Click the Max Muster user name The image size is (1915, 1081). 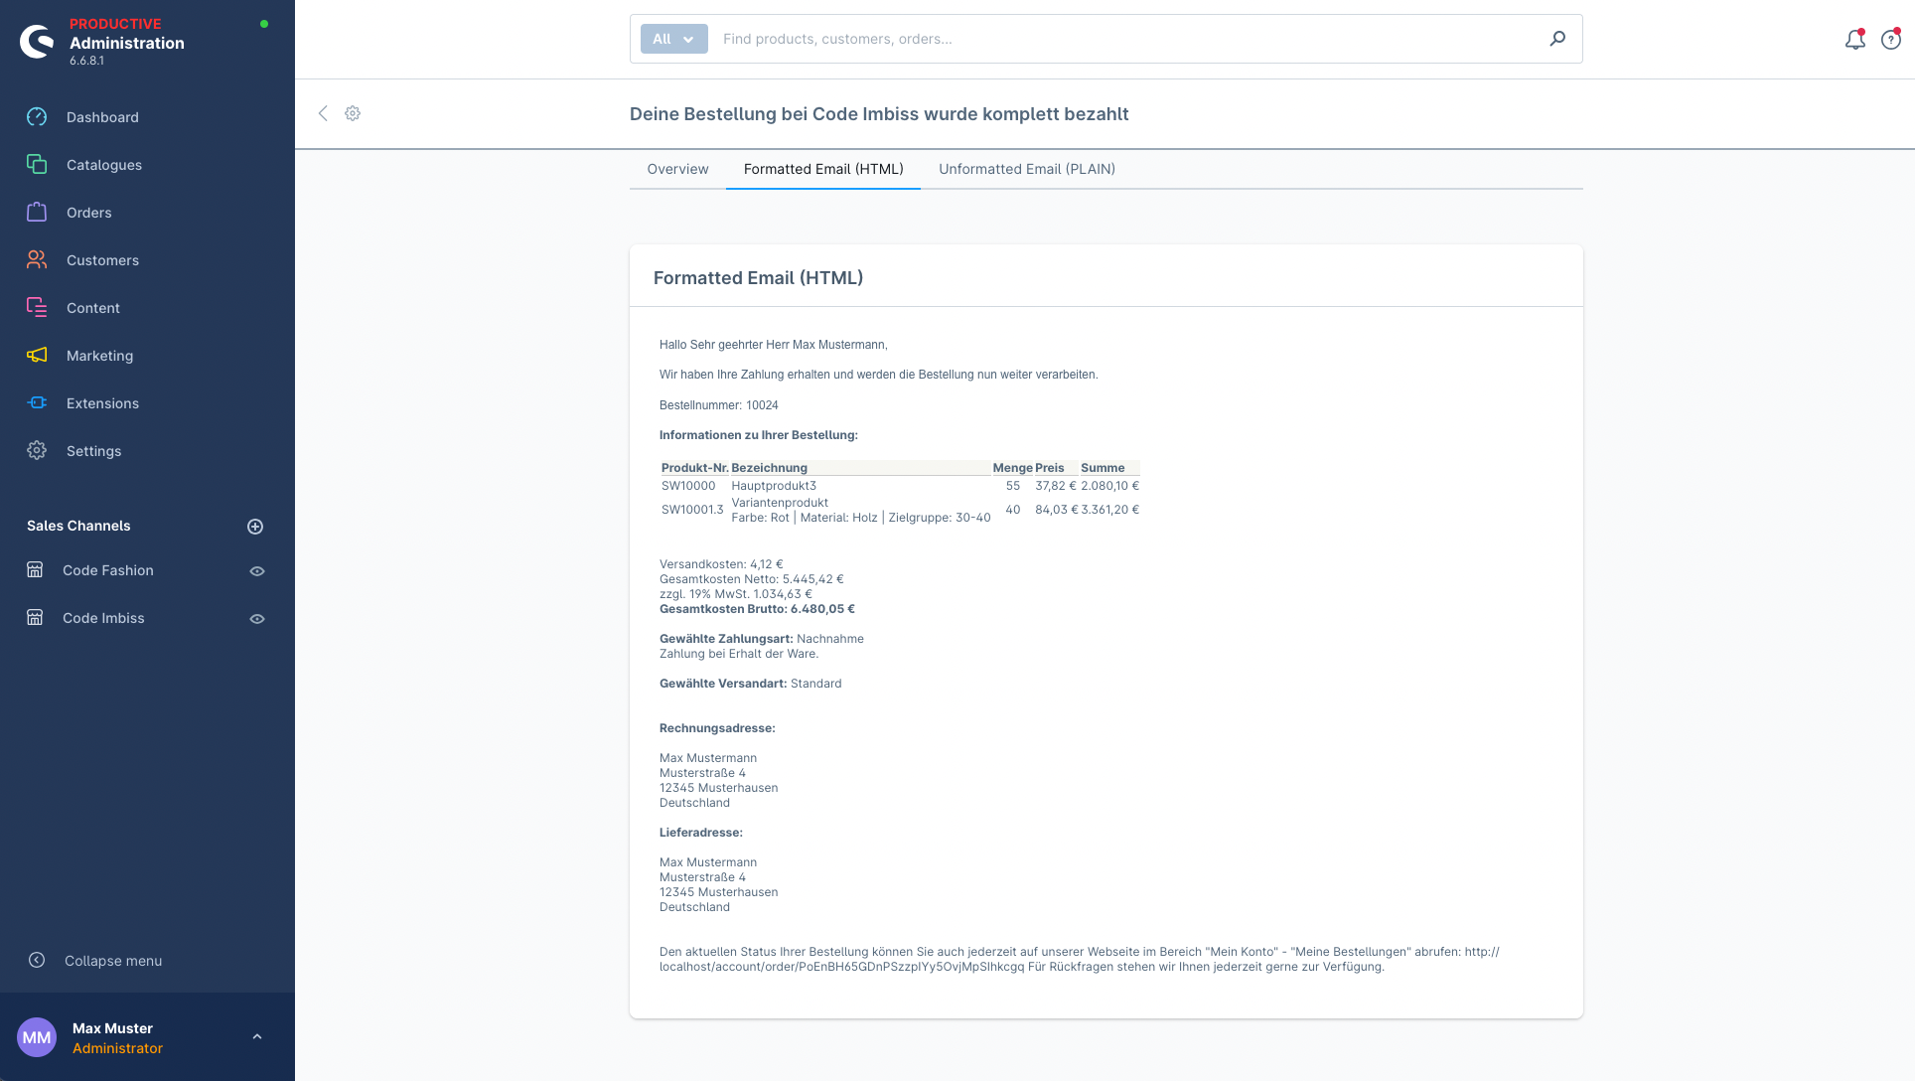(112, 1028)
